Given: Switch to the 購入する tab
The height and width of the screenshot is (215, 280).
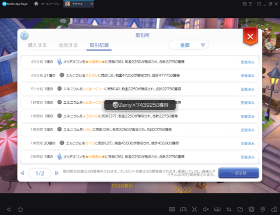Looking at the screenshot, I should click(x=37, y=45).
